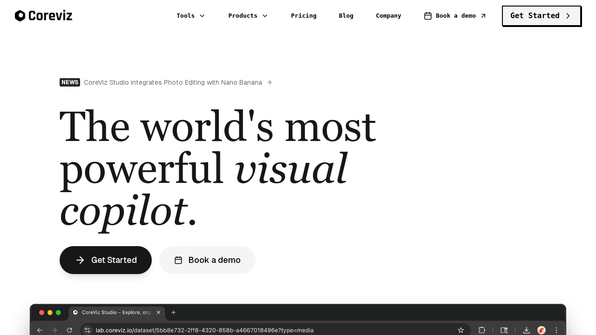The width and height of the screenshot is (596, 335).
Task: Toggle the bookmark star for this page
Action: click(461, 330)
